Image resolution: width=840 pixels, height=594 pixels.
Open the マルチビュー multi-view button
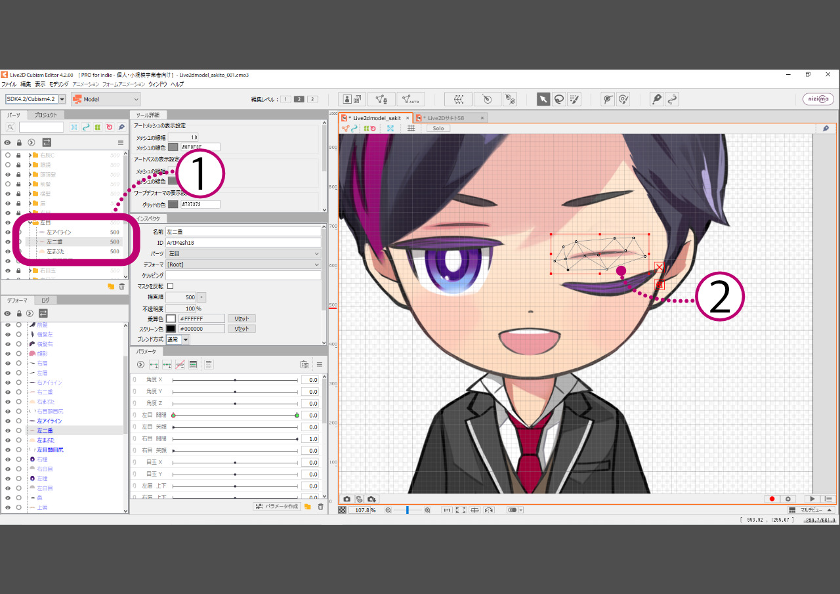(811, 510)
